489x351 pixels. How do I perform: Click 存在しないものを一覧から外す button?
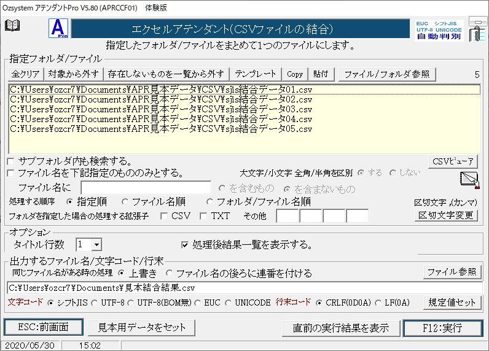tap(166, 74)
